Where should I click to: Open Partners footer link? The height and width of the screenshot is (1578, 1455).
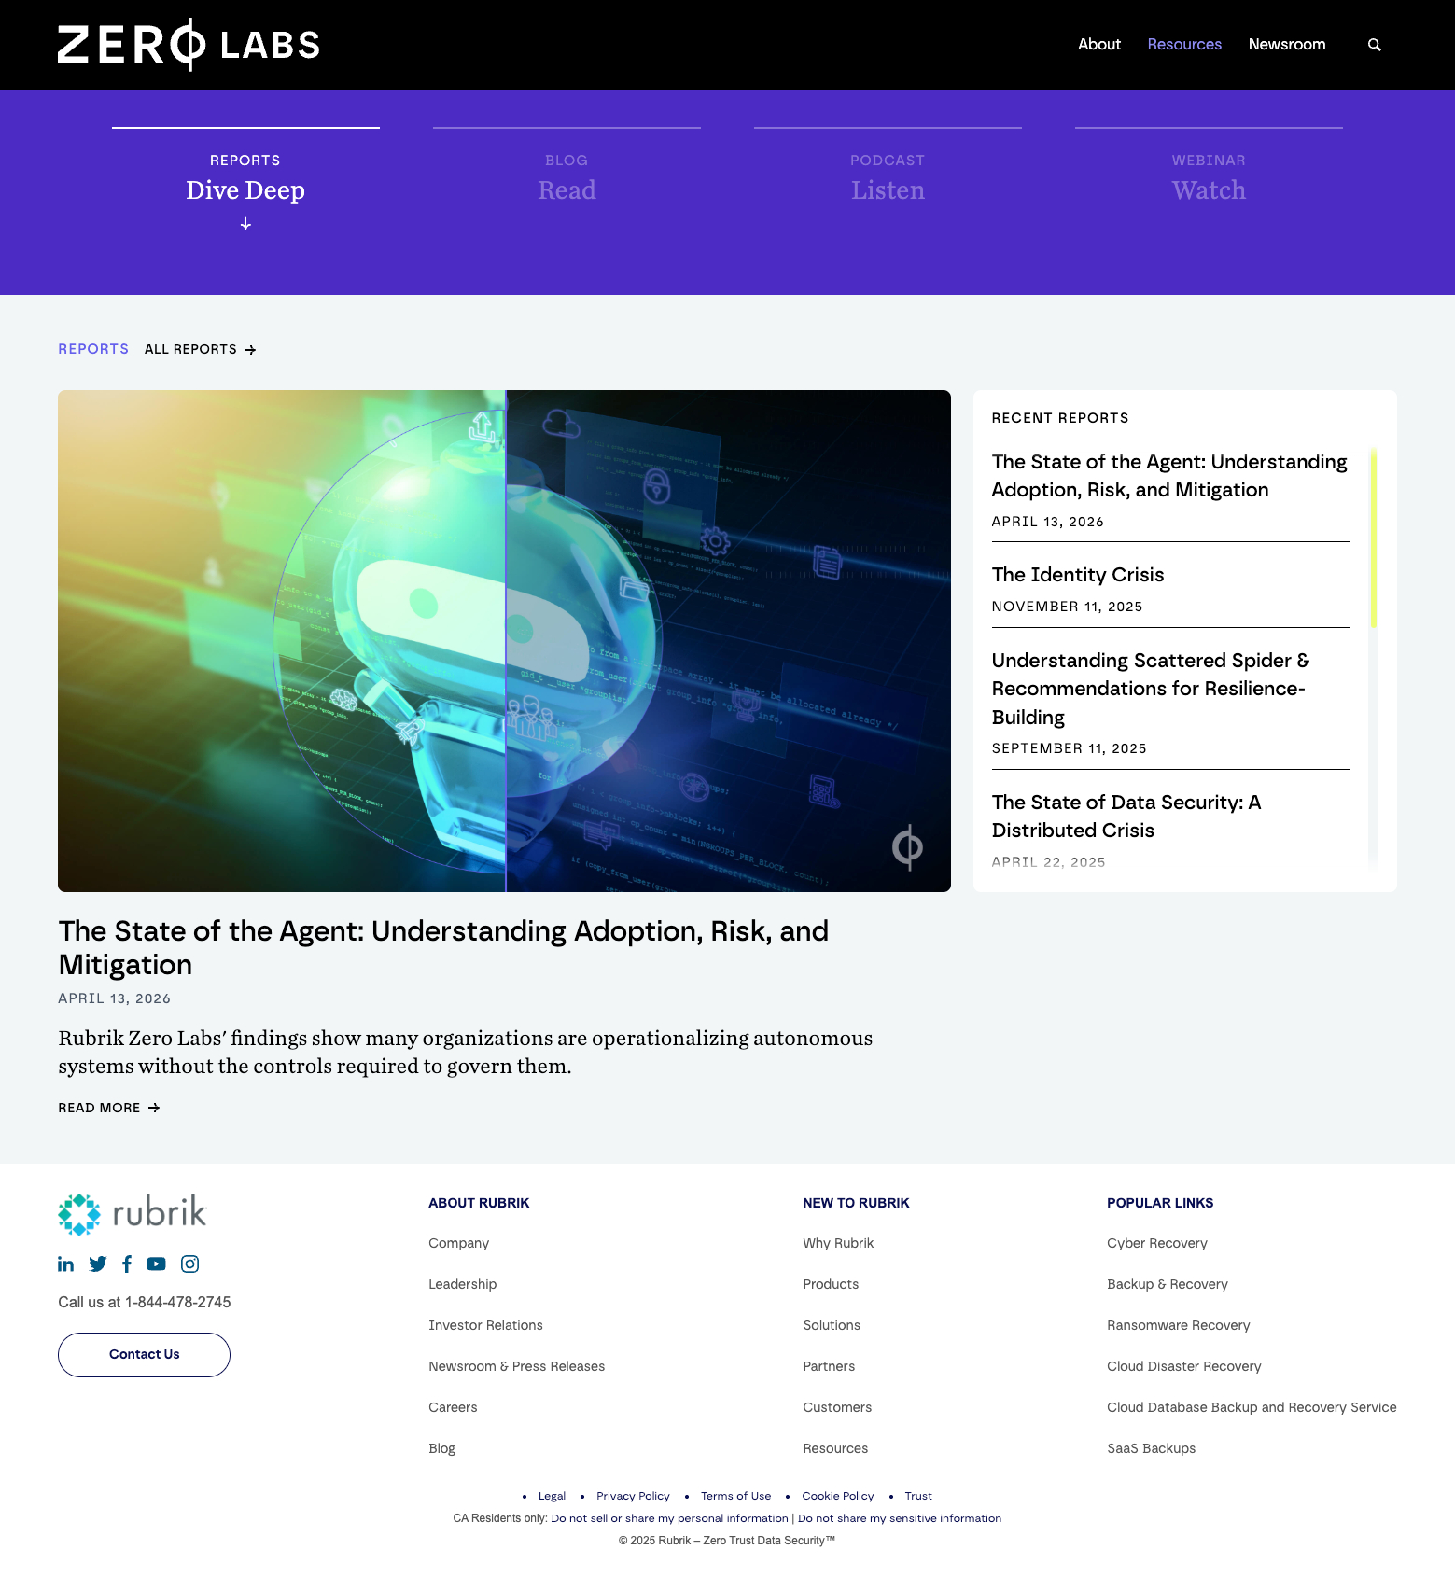829,1366
